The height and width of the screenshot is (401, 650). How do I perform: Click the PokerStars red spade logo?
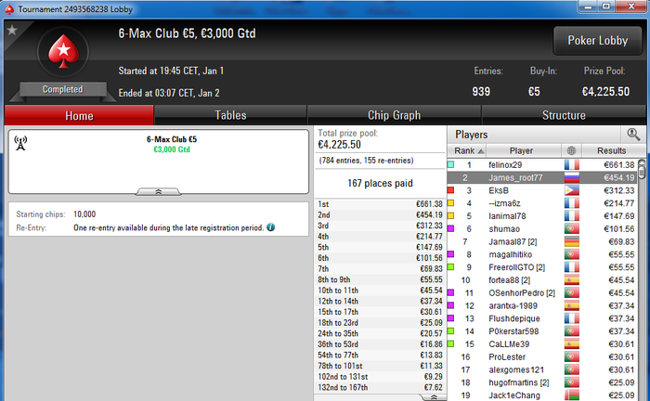click(x=63, y=51)
